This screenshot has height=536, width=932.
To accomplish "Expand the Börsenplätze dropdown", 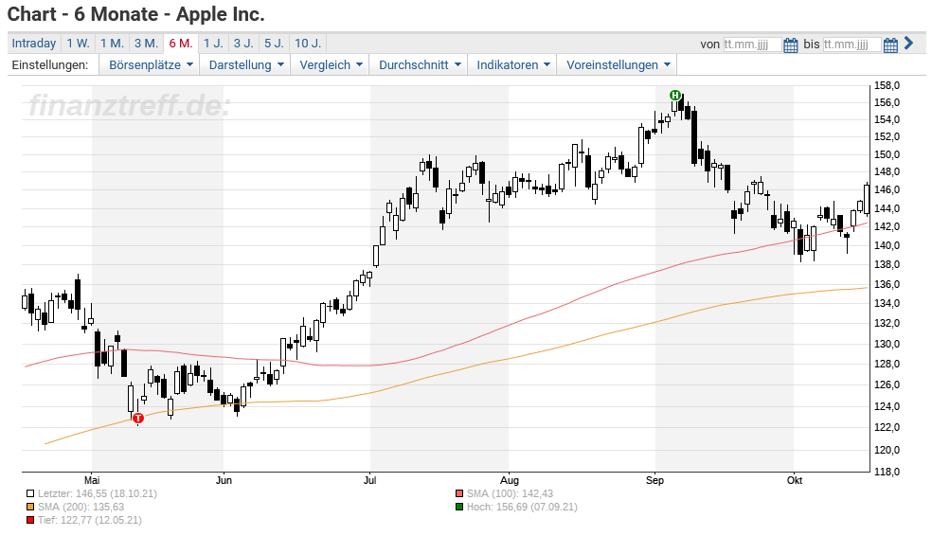I will [151, 64].
